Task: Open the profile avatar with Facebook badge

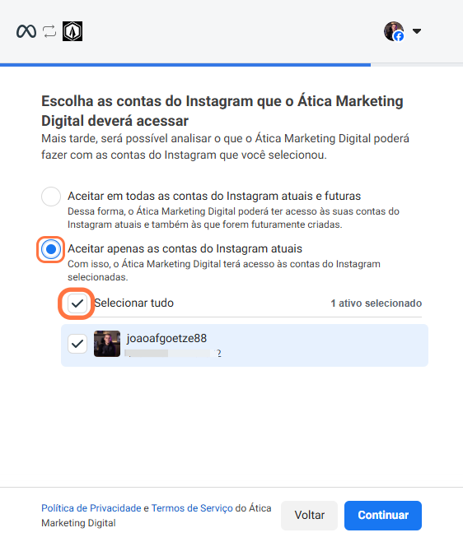Action: [394, 31]
